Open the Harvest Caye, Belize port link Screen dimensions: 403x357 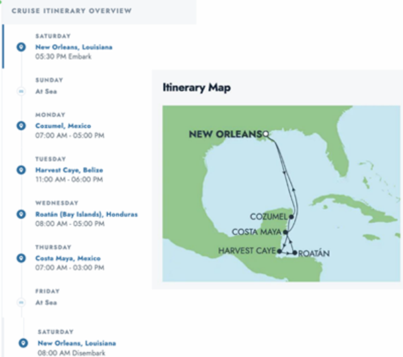point(69,170)
